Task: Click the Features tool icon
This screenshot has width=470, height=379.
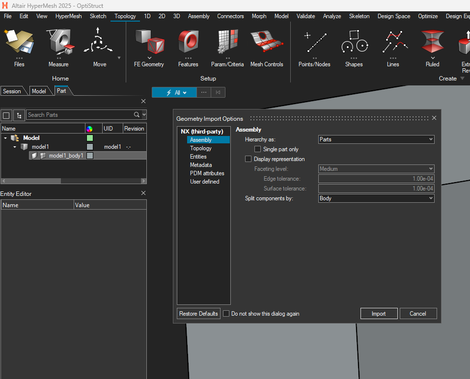Action: click(x=188, y=43)
